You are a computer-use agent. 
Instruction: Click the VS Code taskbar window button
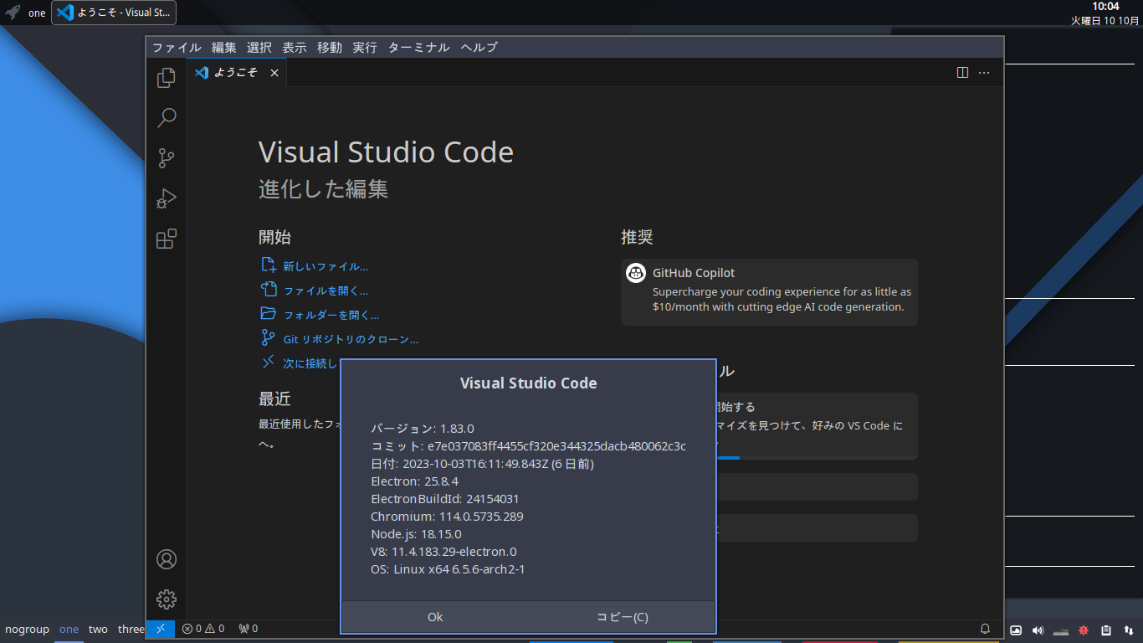(x=114, y=13)
